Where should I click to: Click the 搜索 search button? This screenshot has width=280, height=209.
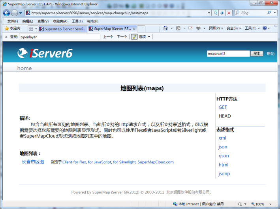click(x=257, y=54)
